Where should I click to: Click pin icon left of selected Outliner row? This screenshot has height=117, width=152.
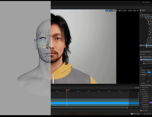pyautogui.click(x=141, y=45)
